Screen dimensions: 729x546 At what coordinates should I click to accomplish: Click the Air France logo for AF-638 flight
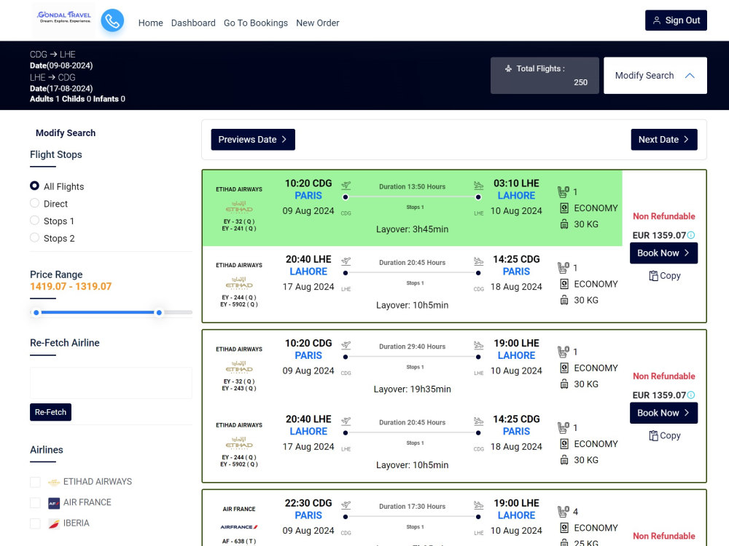point(239,527)
